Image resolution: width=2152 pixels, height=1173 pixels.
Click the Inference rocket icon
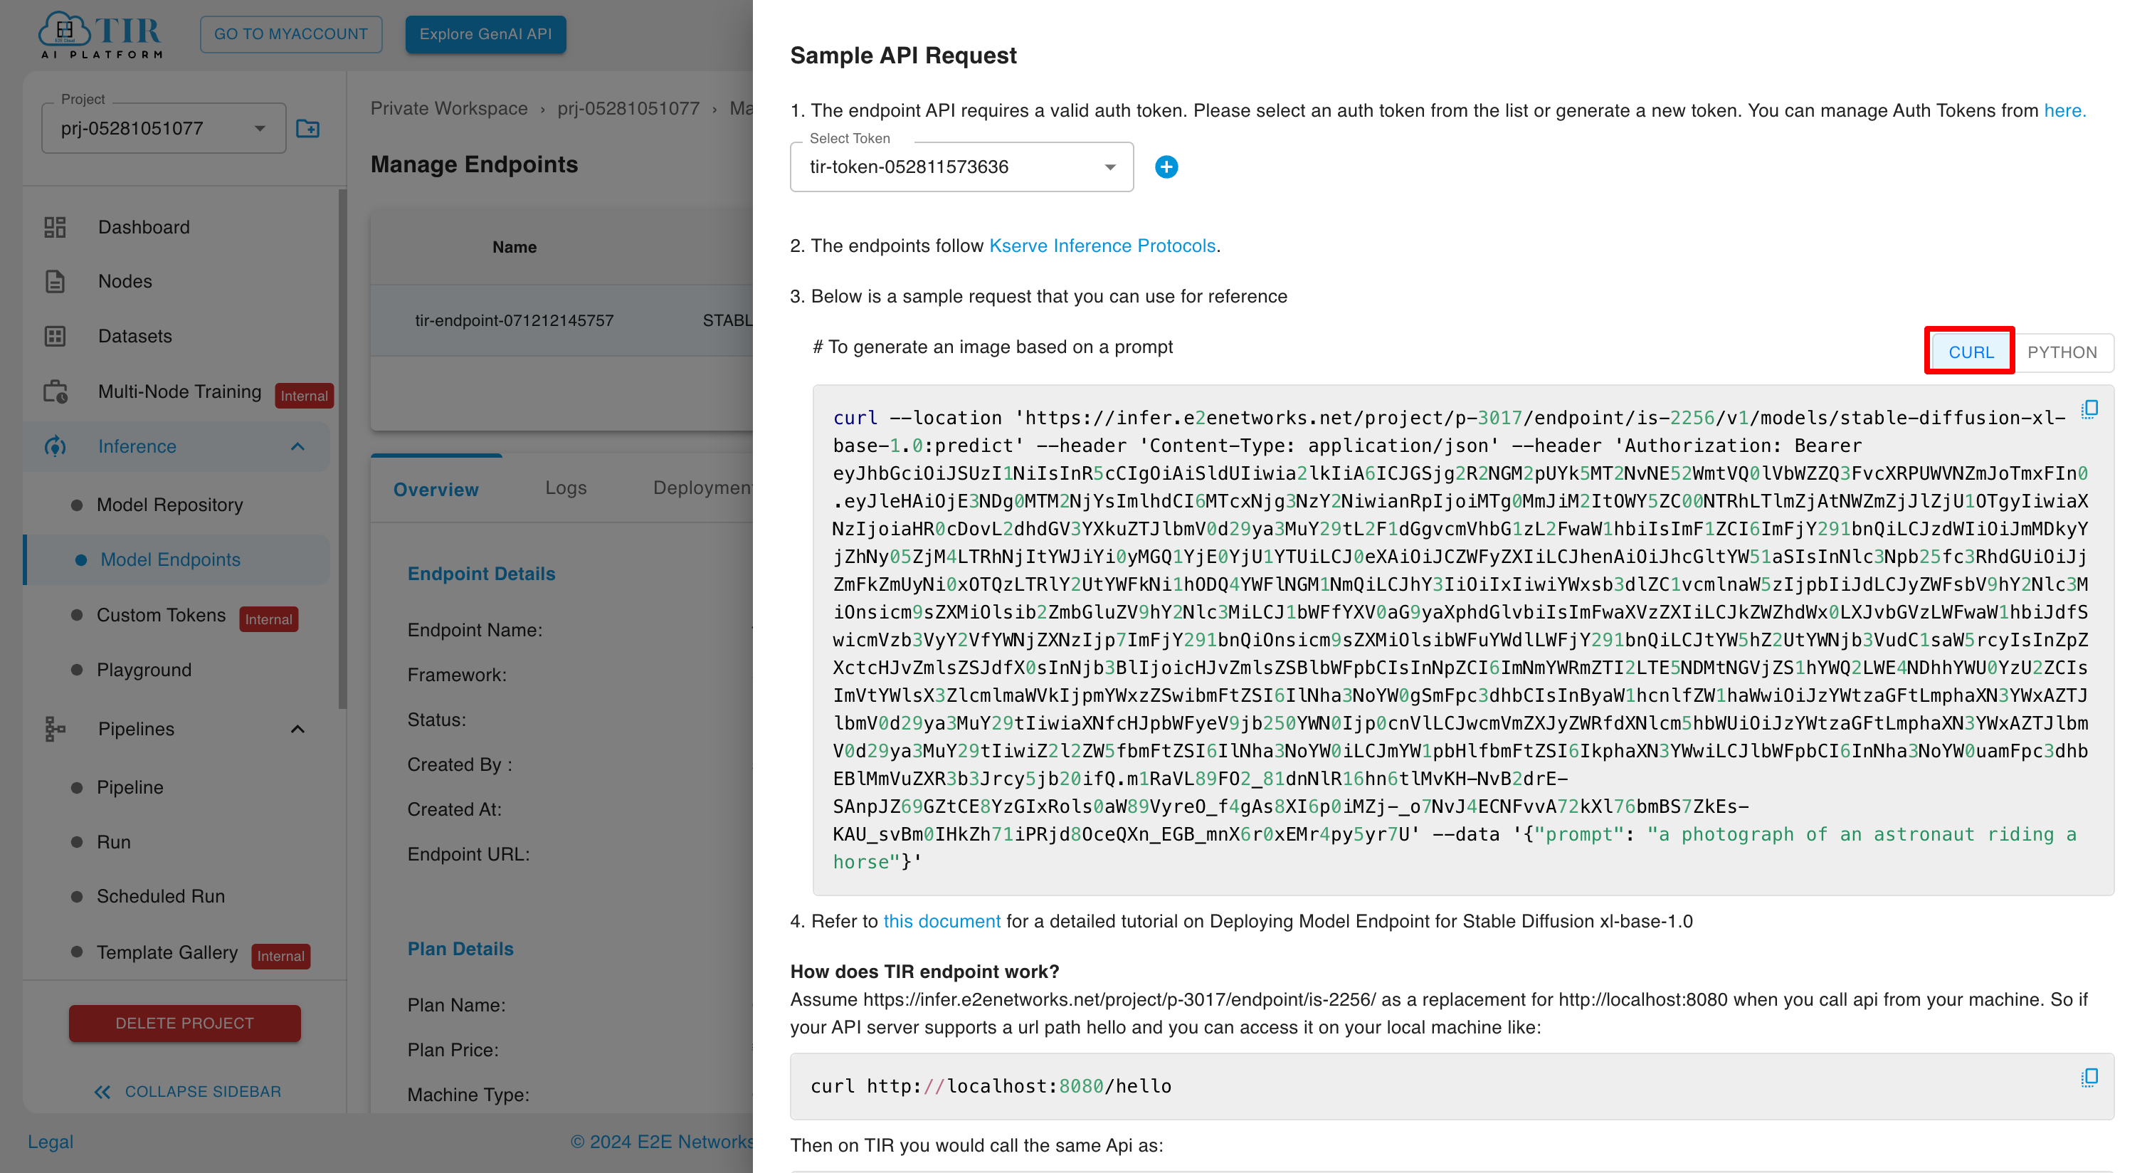(x=55, y=446)
